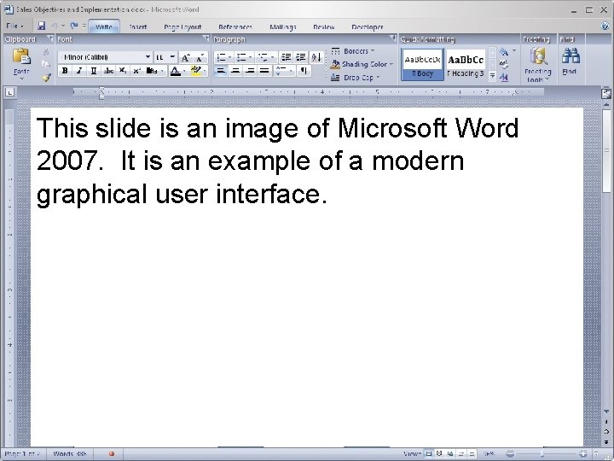Click the zoom in plus icon
Image resolution: width=614 pixels, height=461 pixels.
coord(583,453)
